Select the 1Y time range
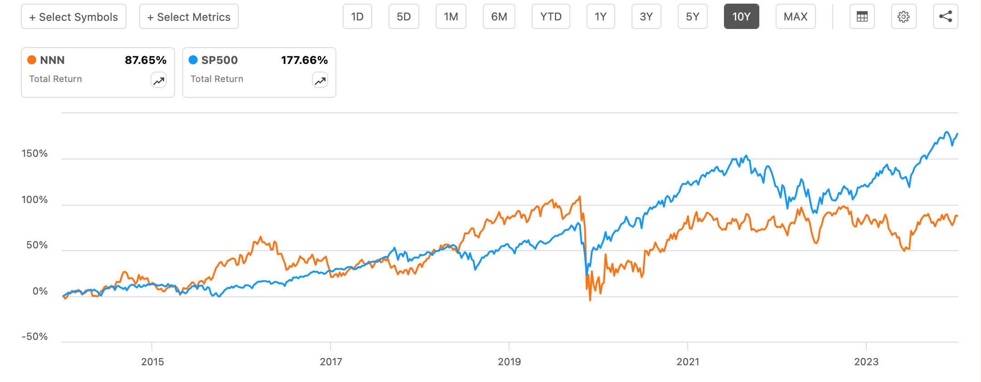 pyautogui.click(x=600, y=16)
